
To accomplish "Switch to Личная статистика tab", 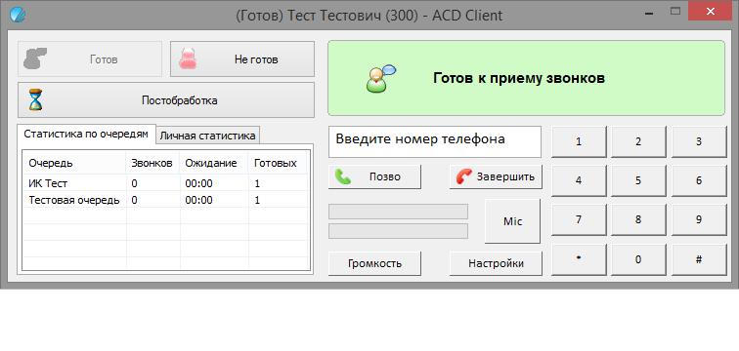I will click(207, 136).
